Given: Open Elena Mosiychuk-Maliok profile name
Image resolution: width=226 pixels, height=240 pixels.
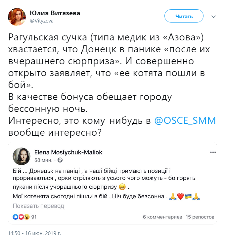Looking at the screenshot, I should tap(68, 152).
